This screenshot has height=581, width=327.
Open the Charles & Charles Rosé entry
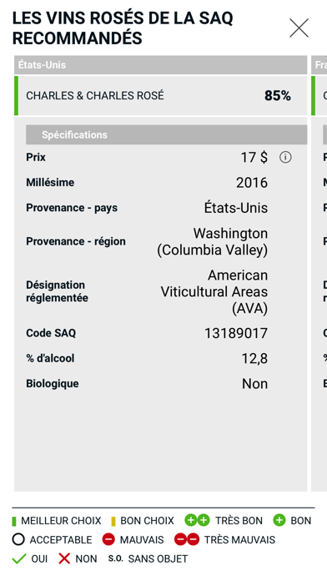[161, 96]
